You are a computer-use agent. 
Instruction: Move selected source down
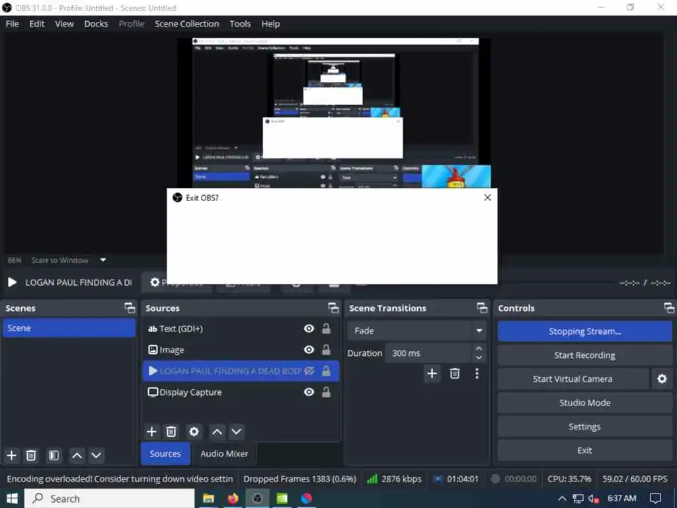tap(236, 431)
